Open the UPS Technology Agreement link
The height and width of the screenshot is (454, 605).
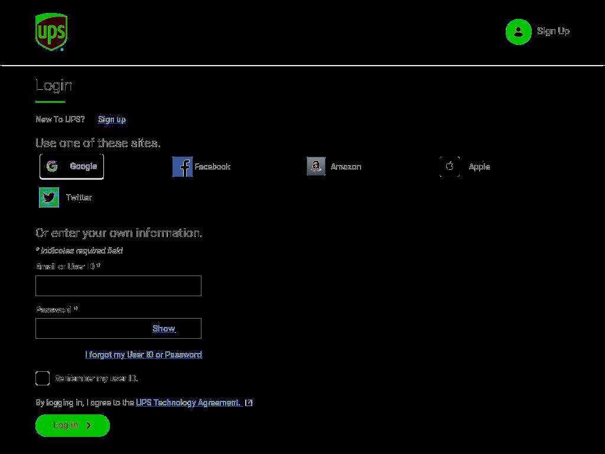click(x=188, y=402)
